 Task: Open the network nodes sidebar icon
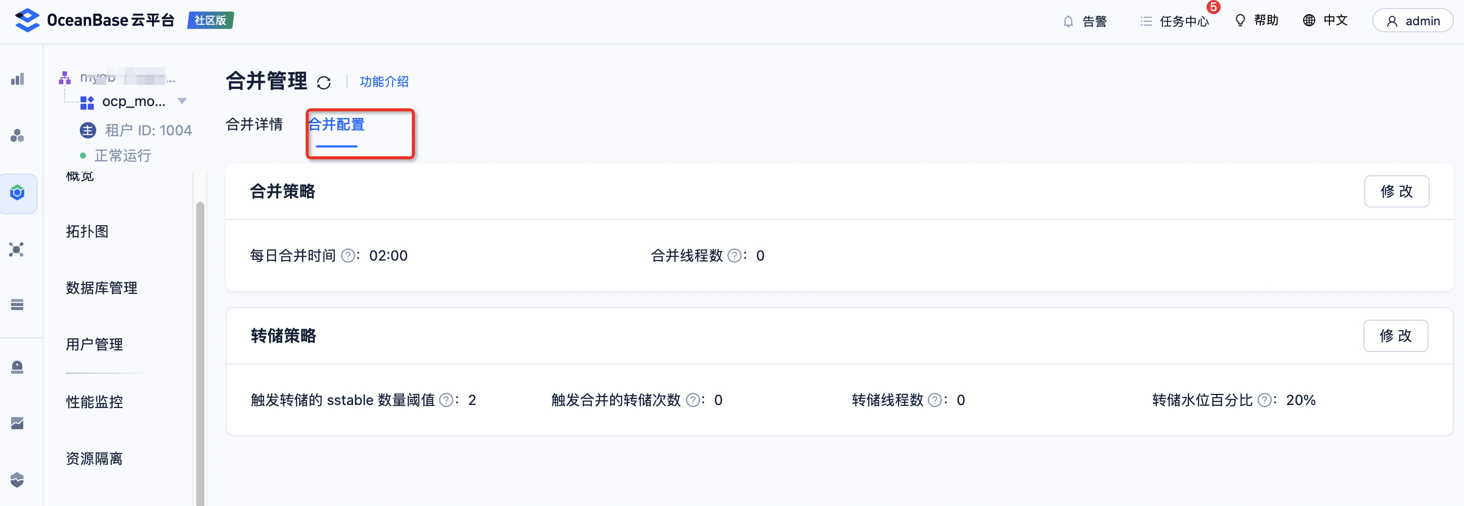(x=17, y=249)
